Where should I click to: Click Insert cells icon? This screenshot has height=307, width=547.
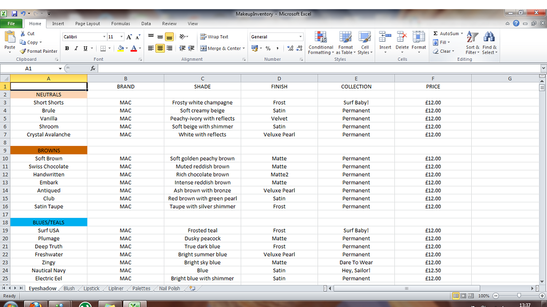pyautogui.click(x=385, y=37)
